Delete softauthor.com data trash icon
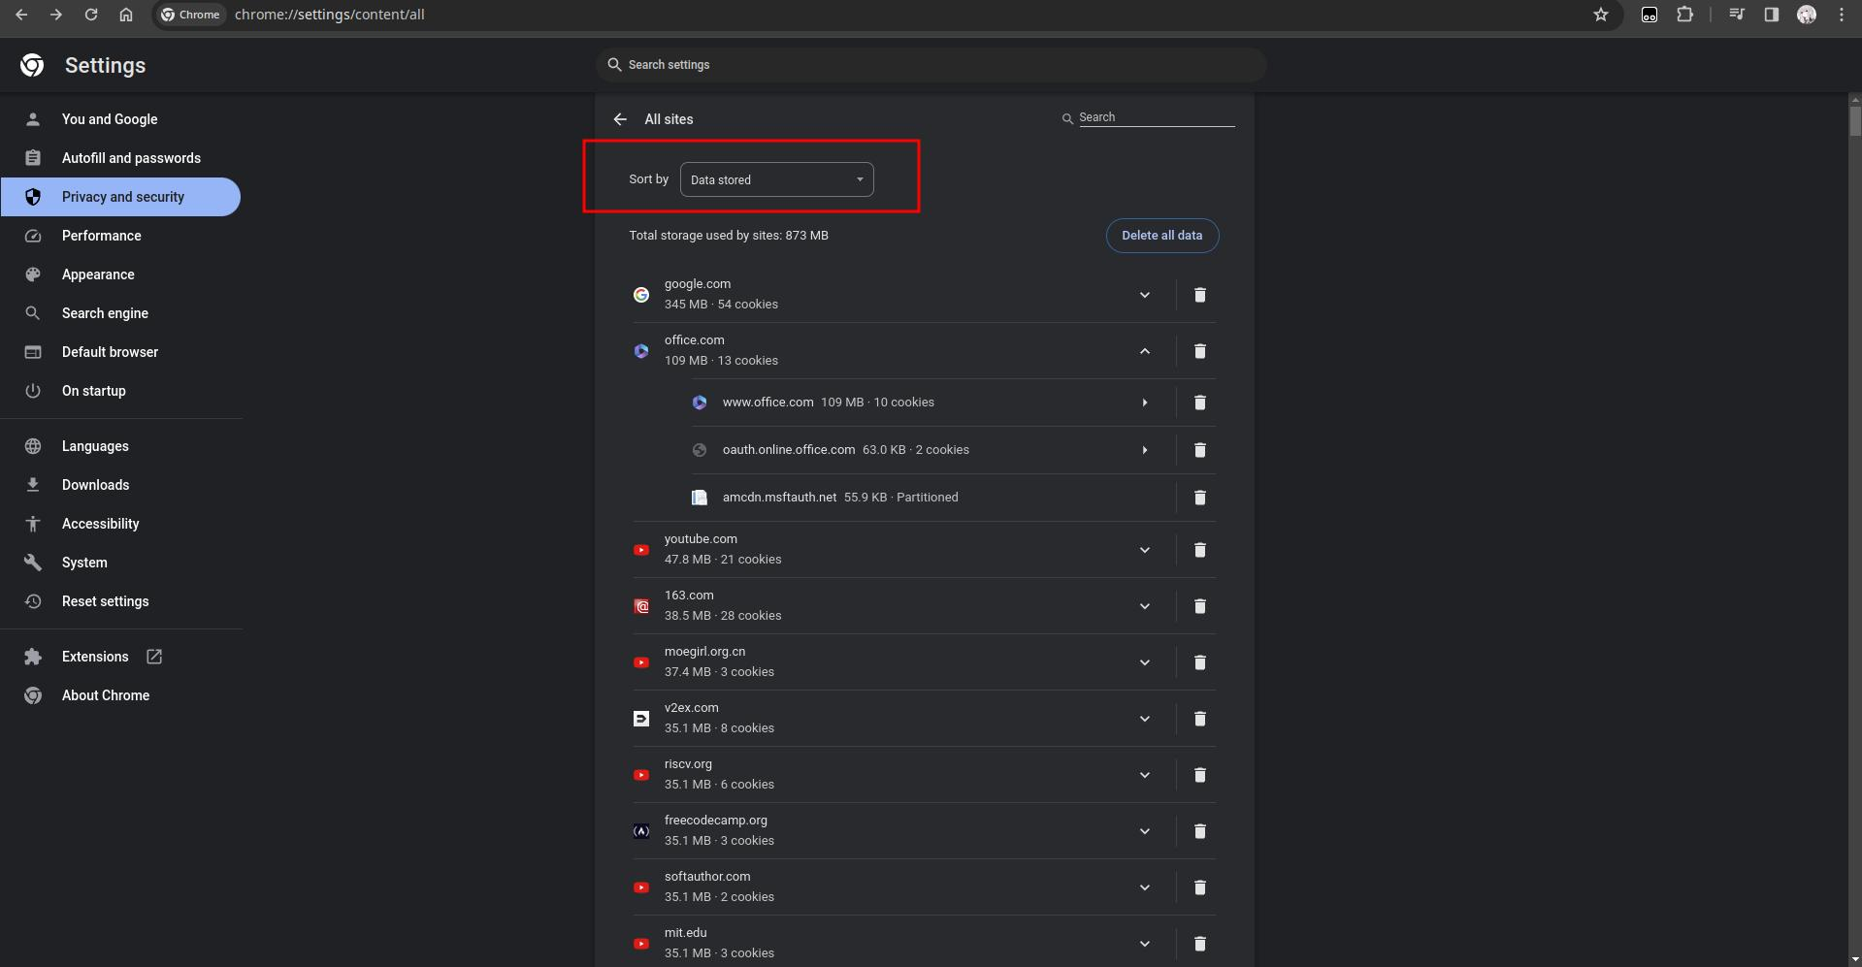This screenshot has width=1862, height=967. click(x=1200, y=887)
